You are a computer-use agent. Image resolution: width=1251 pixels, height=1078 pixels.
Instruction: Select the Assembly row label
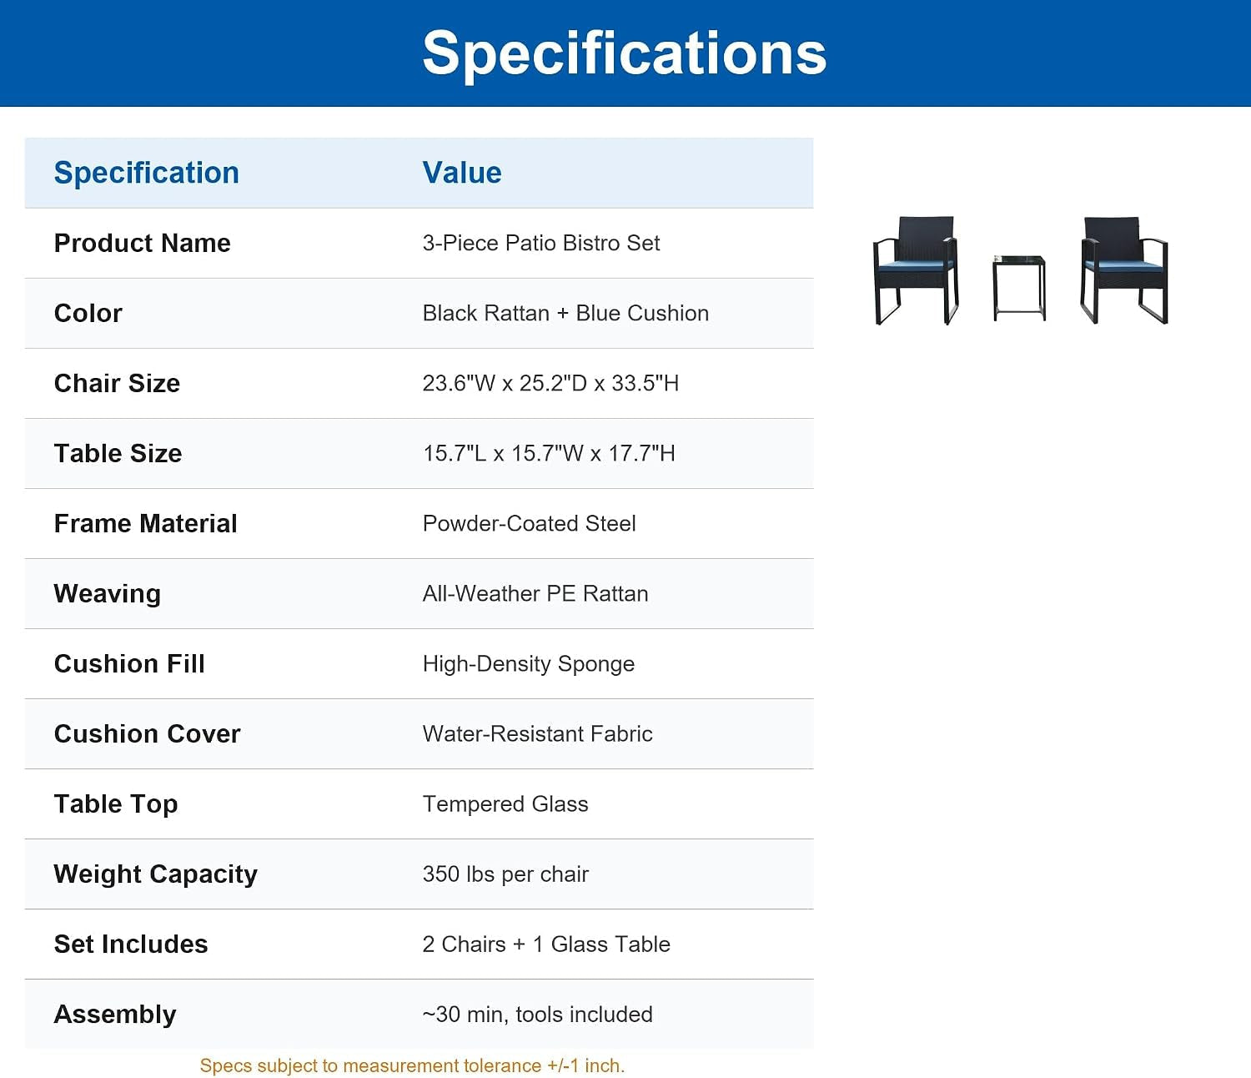(x=115, y=1014)
